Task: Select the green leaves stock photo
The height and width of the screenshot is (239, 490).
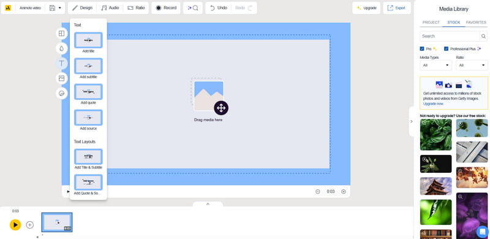Action: click(435, 135)
